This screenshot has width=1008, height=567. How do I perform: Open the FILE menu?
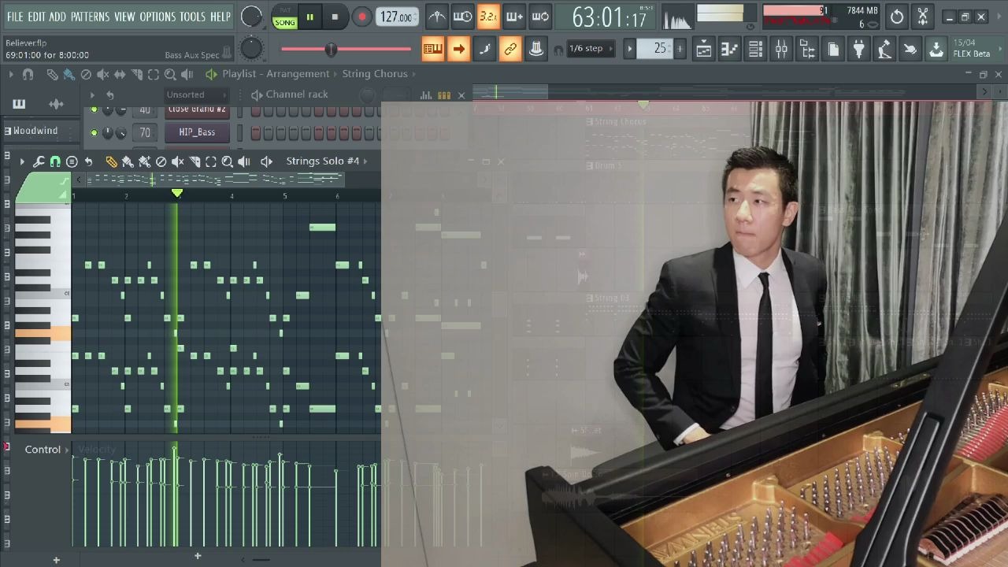pyautogui.click(x=15, y=17)
